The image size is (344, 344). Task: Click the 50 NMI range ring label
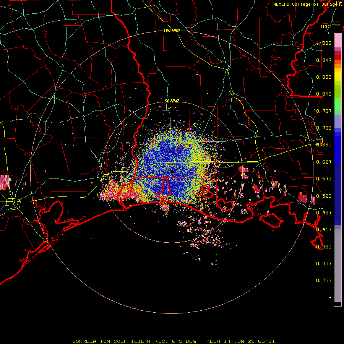click(172, 101)
